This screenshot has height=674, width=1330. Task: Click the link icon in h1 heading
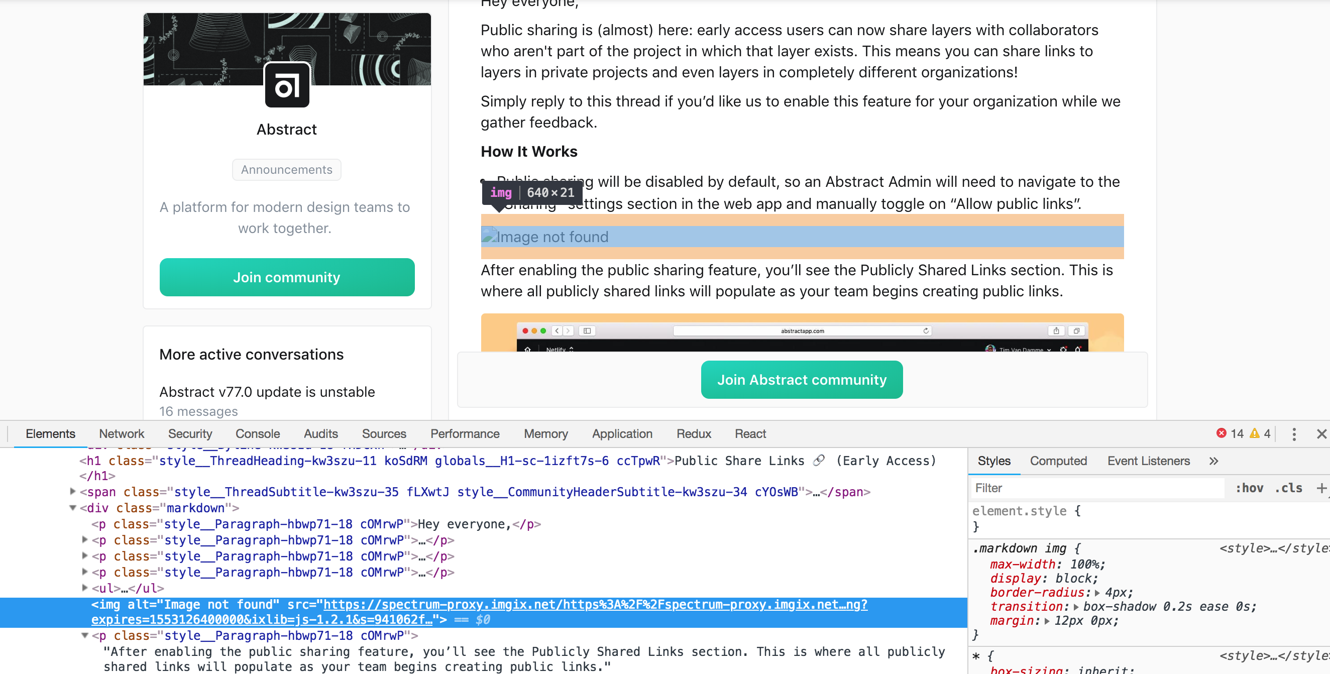pyautogui.click(x=819, y=461)
